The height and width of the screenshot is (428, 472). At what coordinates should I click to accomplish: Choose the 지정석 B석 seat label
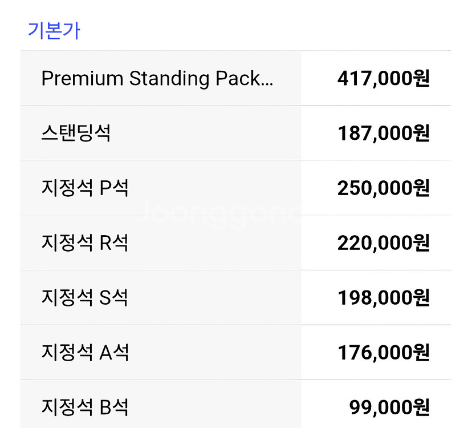pyautogui.click(x=85, y=407)
